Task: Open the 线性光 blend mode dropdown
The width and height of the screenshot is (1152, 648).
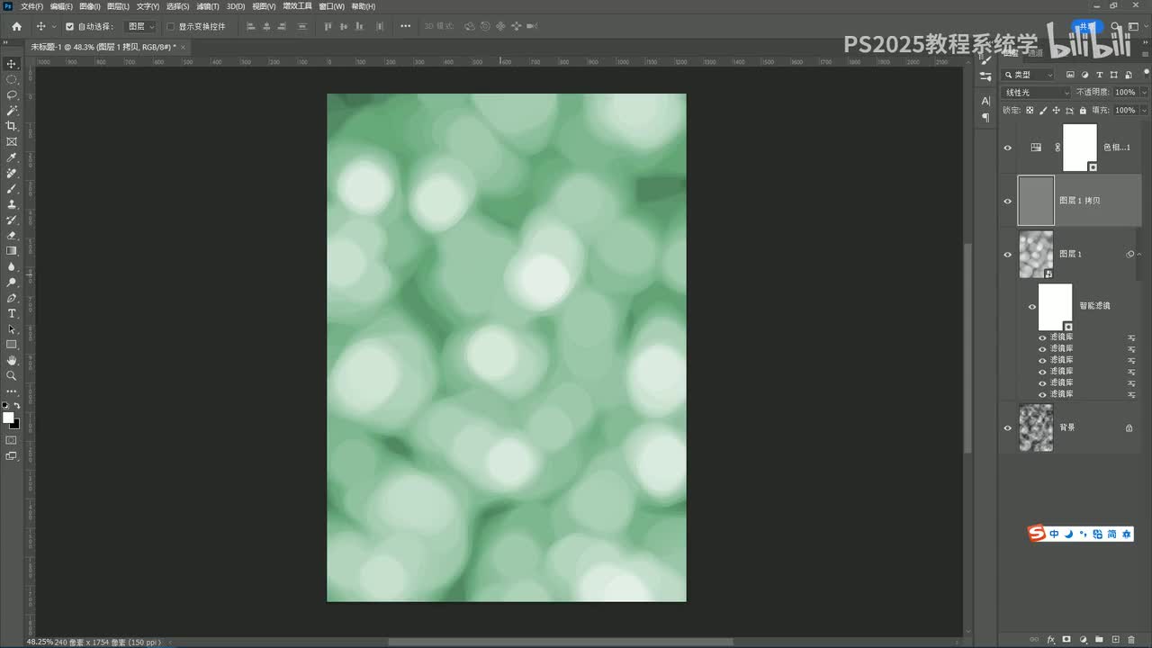Action: click(x=1037, y=93)
